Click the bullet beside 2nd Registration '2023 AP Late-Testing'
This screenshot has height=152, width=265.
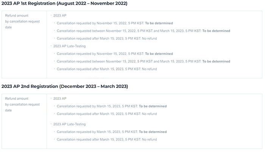point(51,124)
